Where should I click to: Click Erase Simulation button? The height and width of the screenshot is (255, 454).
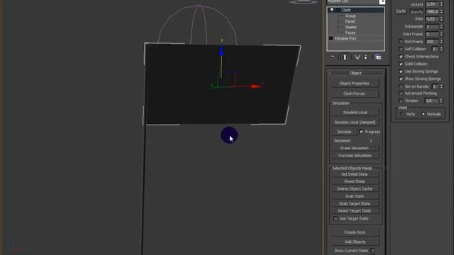click(x=355, y=148)
